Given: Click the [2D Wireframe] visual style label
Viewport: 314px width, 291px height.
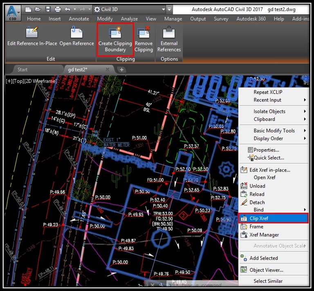Looking at the screenshot, I should coord(40,81).
